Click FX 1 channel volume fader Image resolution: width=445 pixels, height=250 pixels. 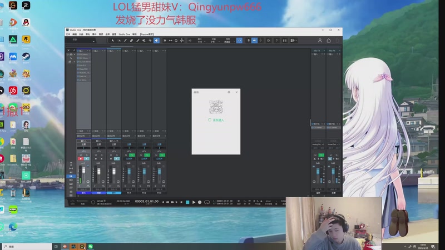click(x=129, y=172)
